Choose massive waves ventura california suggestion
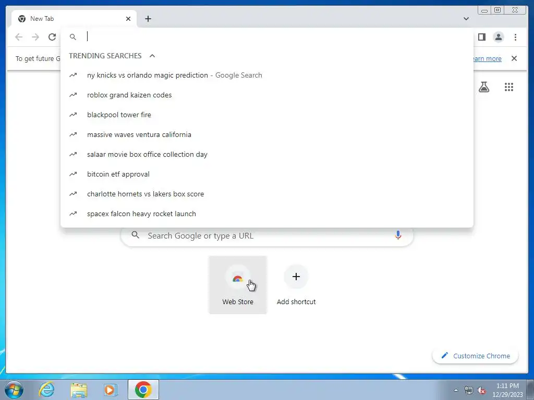534x400 pixels. point(267,134)
